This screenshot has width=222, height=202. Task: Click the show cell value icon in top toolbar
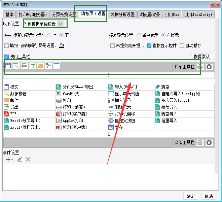click(x=57, y=66)
